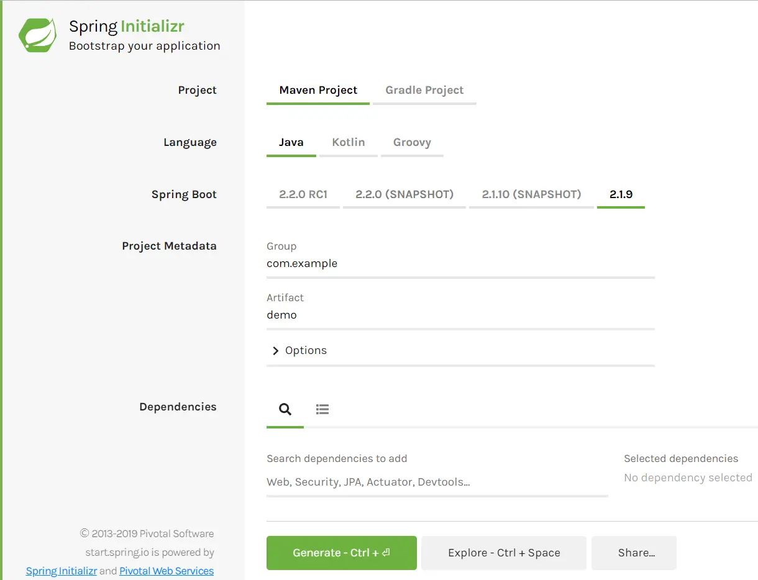Click the search dependencies magnifier icon
Image resolution: width=758 pixels, height=580 pixels.
point(285,409)
